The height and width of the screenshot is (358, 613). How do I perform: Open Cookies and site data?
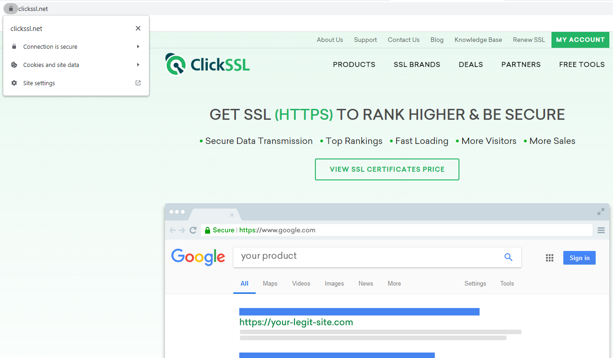click(x=76, y=65)
